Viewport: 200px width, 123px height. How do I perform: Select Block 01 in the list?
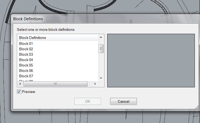pyautogui.click(x=26, y=44)
